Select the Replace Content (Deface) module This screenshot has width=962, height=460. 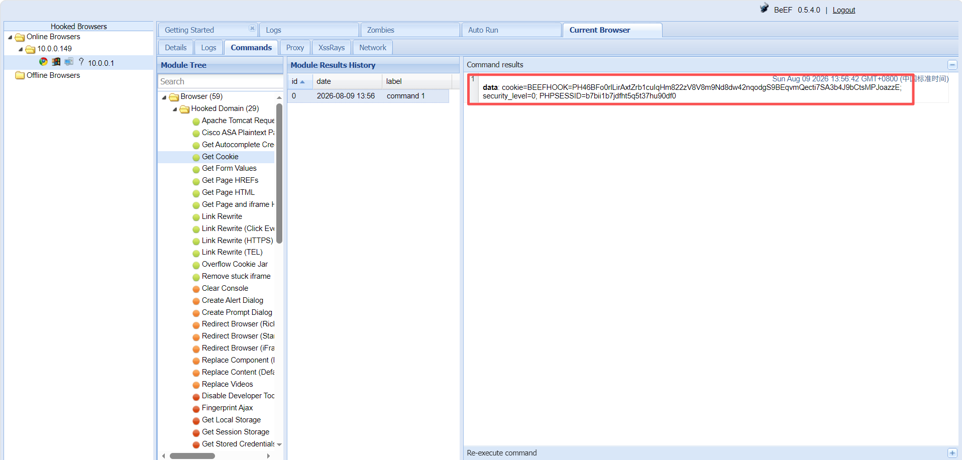(x=238, y=372)
